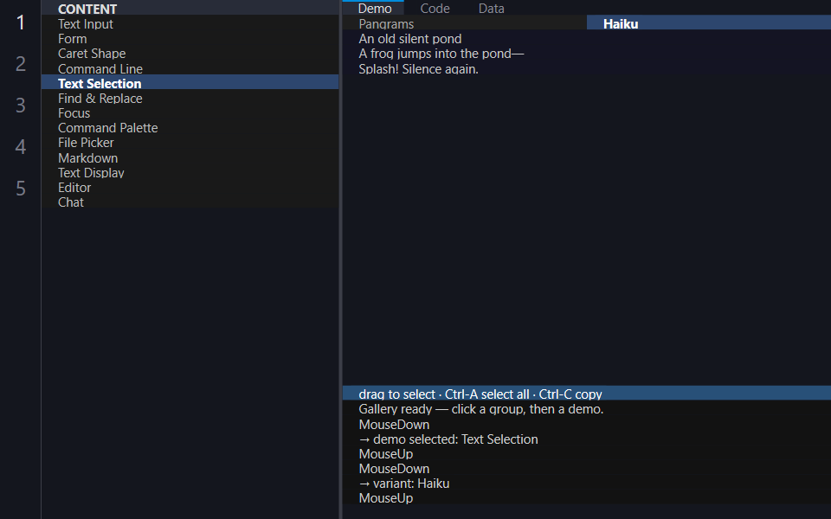The height and width of the screenshot is (519, 831).
Task: Open the Command Line demo
Action: [x=190, y=68]
